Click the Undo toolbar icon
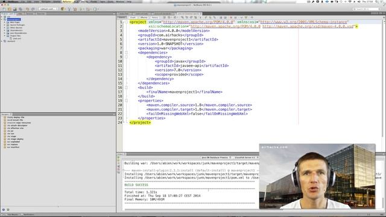The height and width of the screenshot is (217, 386). 27,9
